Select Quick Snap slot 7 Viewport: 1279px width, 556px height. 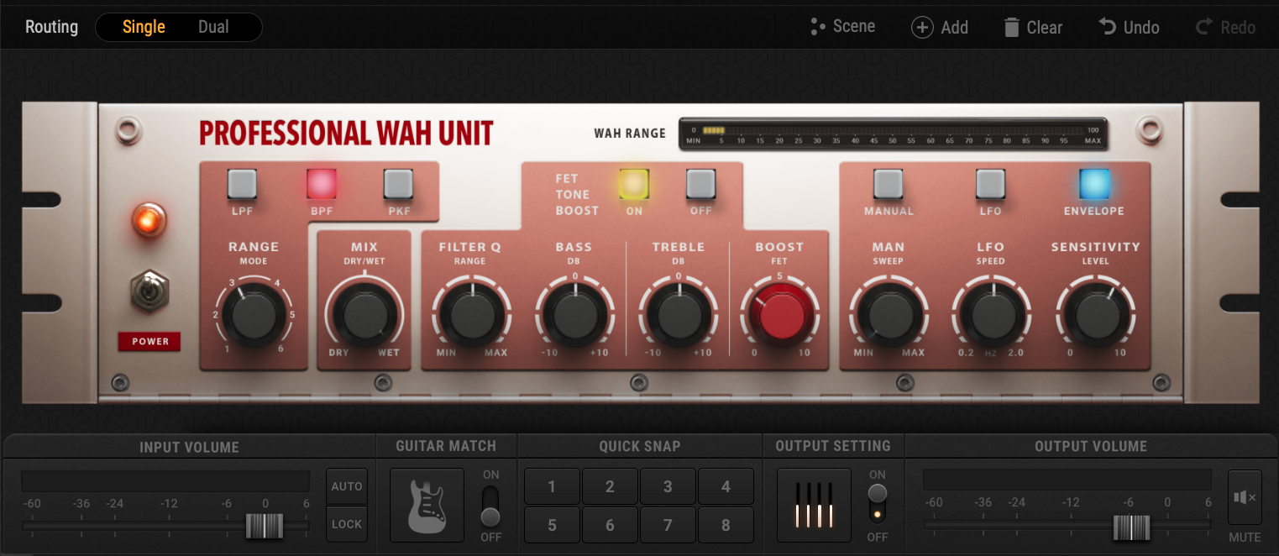(x=668, y=525)
